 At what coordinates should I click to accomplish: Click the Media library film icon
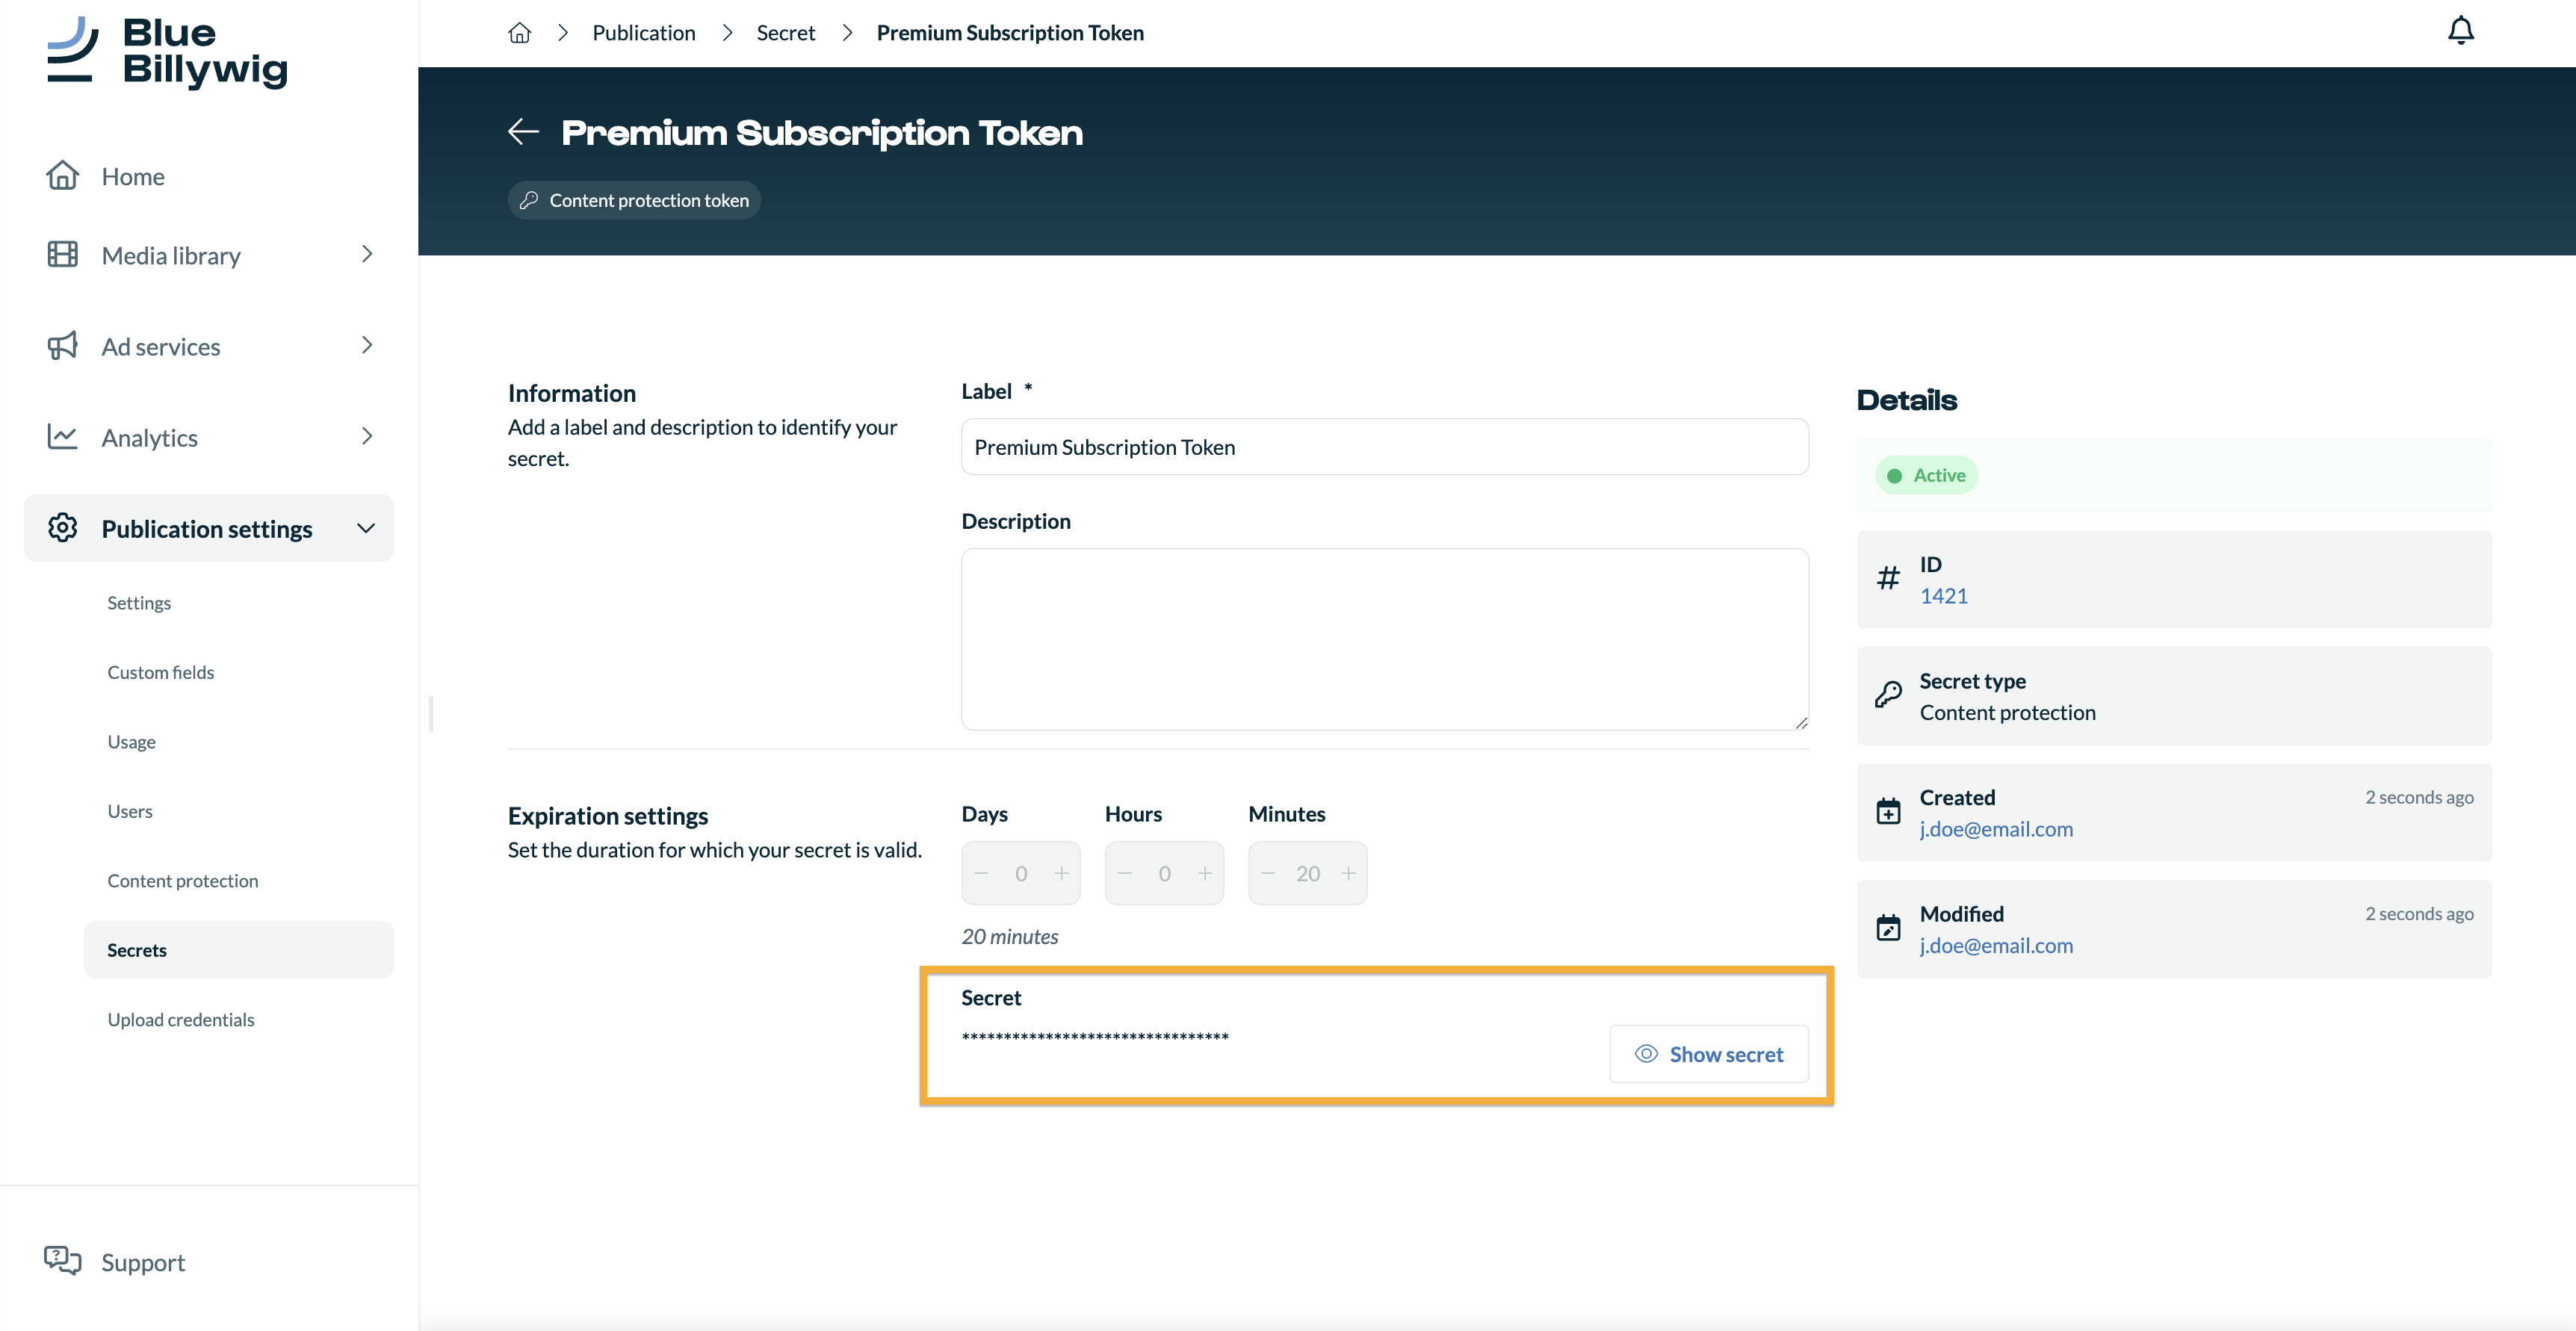pos(62,255)
